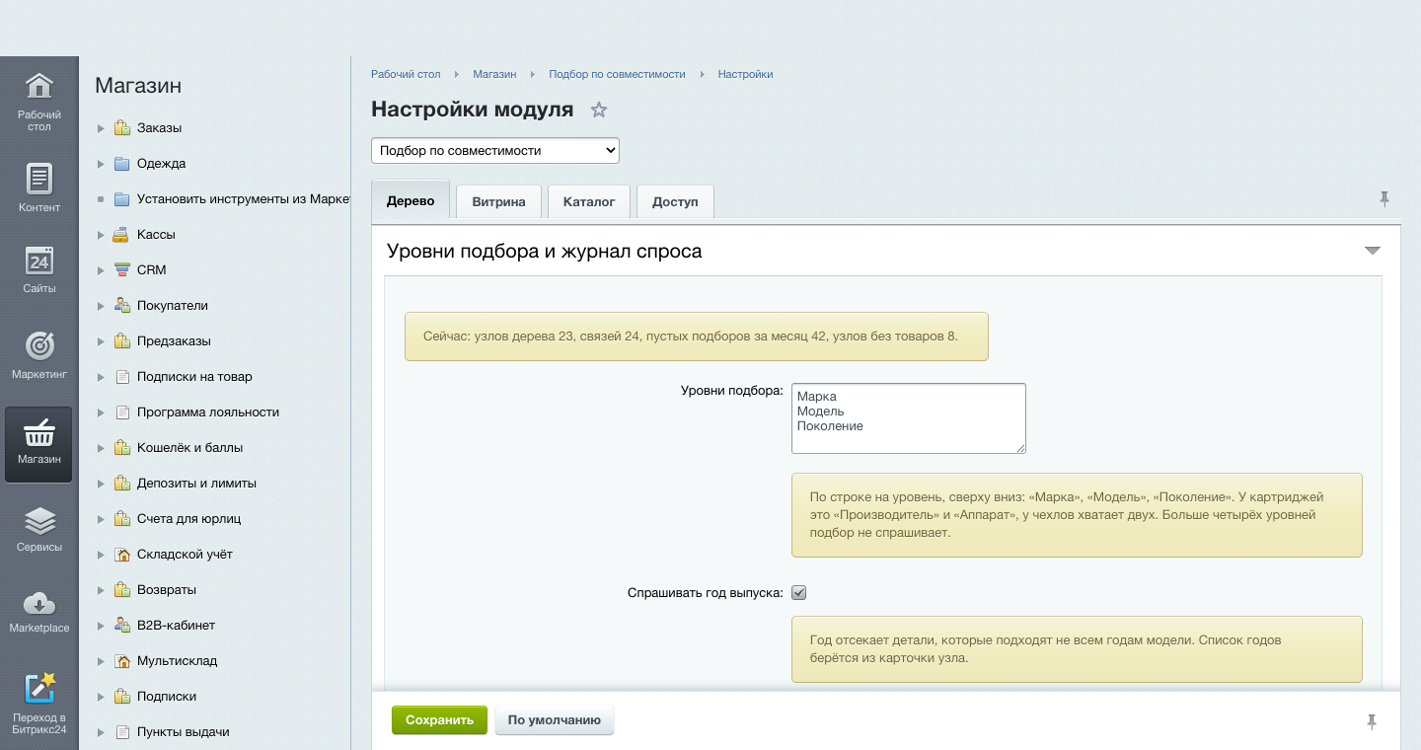Click the Покупатели person icon
The width and height of the screenshot is (1421, 750).
(121, 306)
